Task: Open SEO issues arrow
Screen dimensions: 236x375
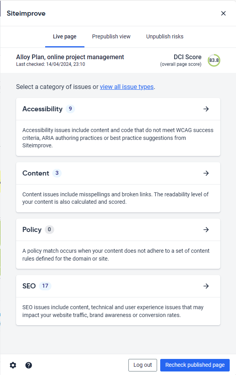Action: [x=206, y=286]
